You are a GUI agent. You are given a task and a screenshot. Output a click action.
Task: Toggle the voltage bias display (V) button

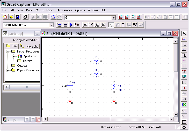coord(111,25)
